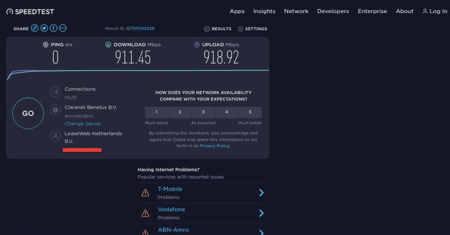Click the upload arrow icon
Screen dimensions: 450x235
197,45
